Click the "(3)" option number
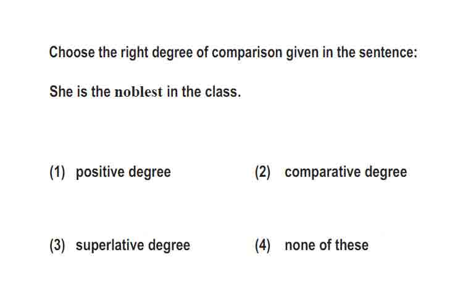The height and width of the screenshot is (308, 463). pyautogui.click(x=57, y=245)
